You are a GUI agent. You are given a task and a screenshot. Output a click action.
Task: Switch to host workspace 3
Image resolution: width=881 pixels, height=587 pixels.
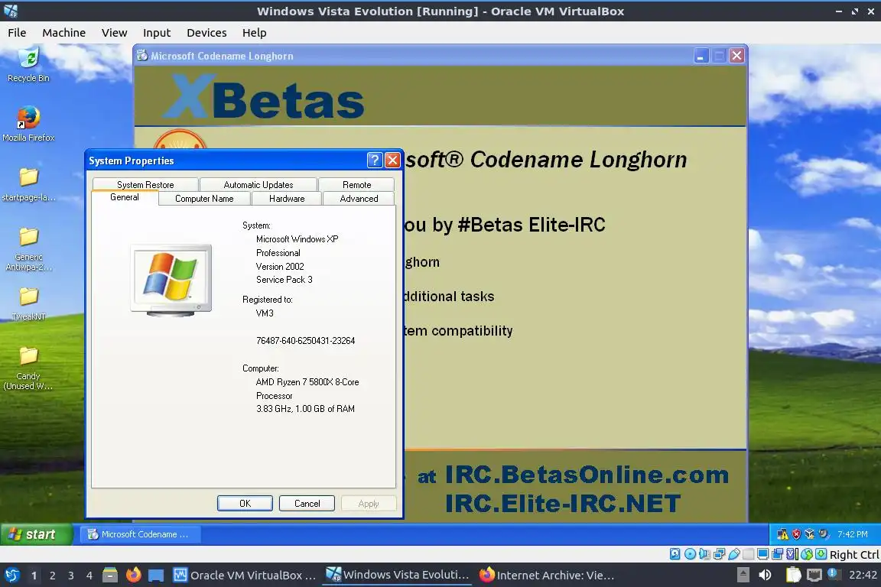[x=71, y=576]
